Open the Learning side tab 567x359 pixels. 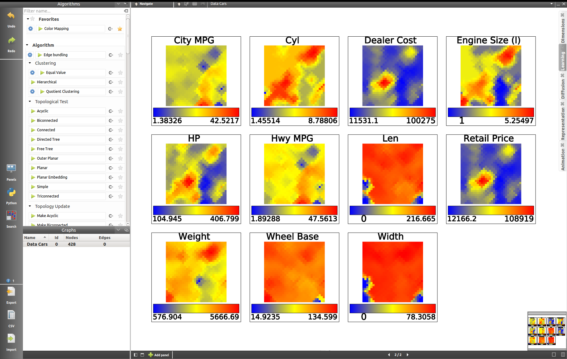pyautogui.click(x=563, y=60)
